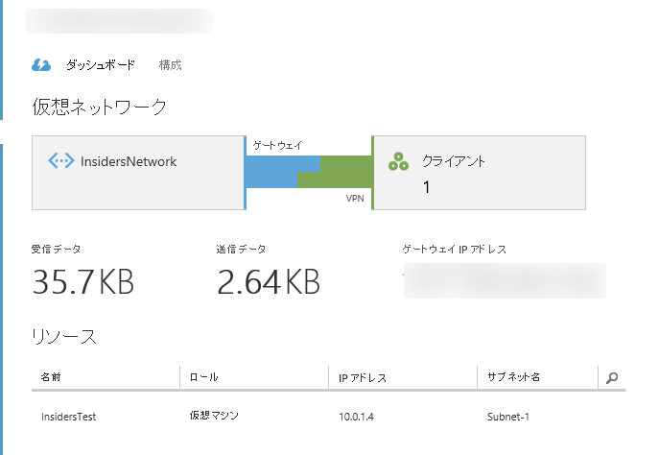
Task: Select the クライアント box showing 1
Action: pos(479,172)
